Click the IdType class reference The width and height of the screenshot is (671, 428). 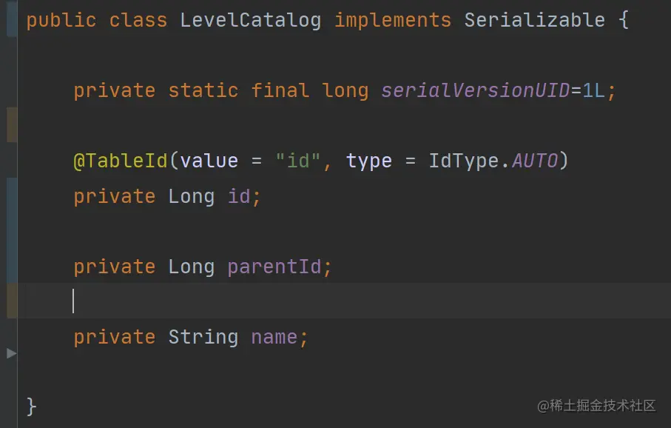coord(463,161)
